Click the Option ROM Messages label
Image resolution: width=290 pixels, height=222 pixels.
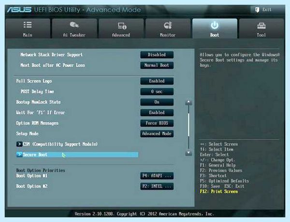pyautogui.click(x=37, y=123)
